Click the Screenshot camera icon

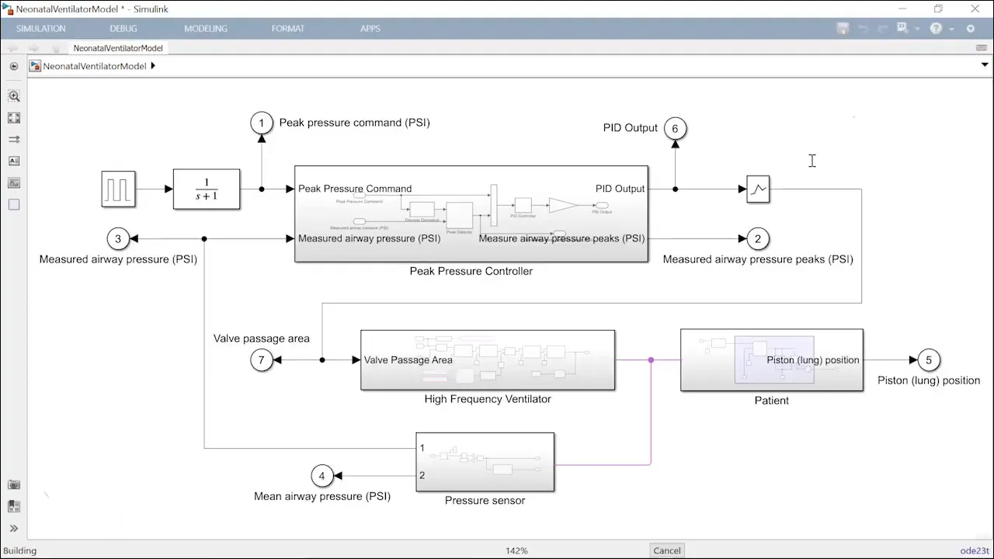point(14,484)
